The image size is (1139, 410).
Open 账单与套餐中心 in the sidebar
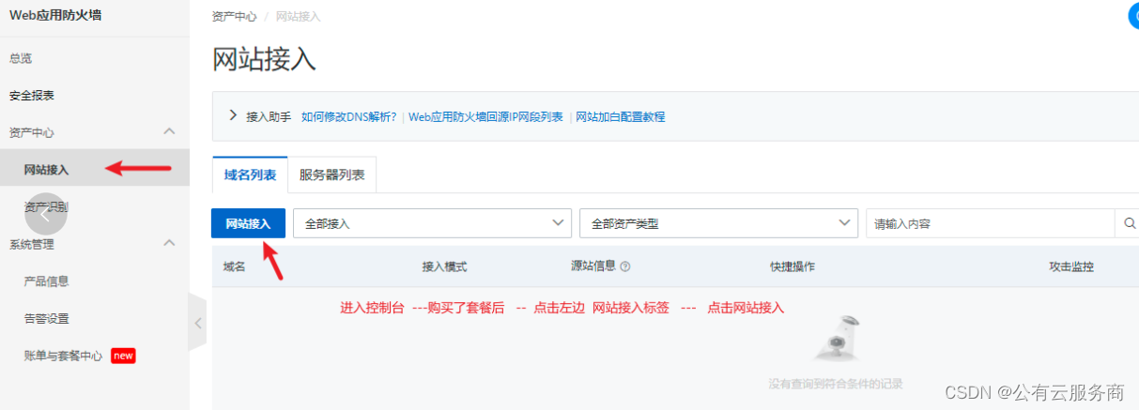coord(63,356)
